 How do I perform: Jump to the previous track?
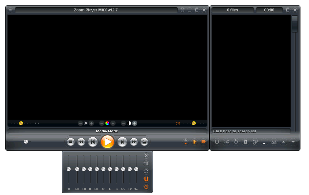tap(93, 142)
